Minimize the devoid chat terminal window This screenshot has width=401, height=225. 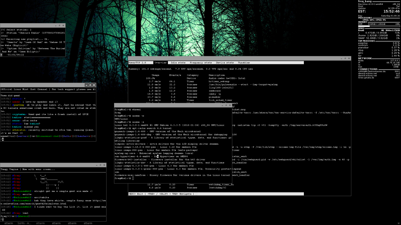click(96, 165)
